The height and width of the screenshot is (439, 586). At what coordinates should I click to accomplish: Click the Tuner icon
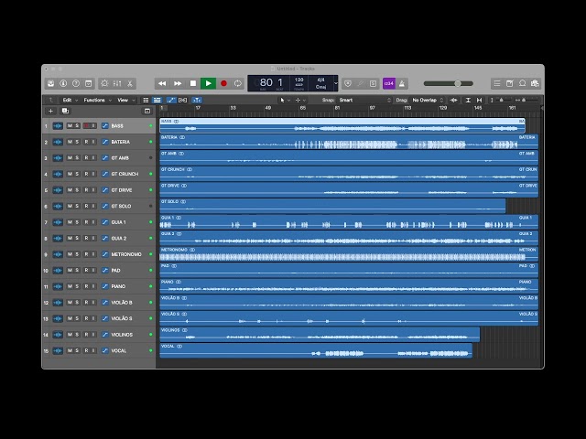pyautogui.click(x=360, y=83)
